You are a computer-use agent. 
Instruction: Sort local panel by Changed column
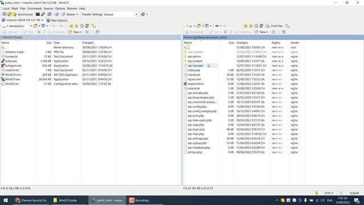tap(98, 43)
